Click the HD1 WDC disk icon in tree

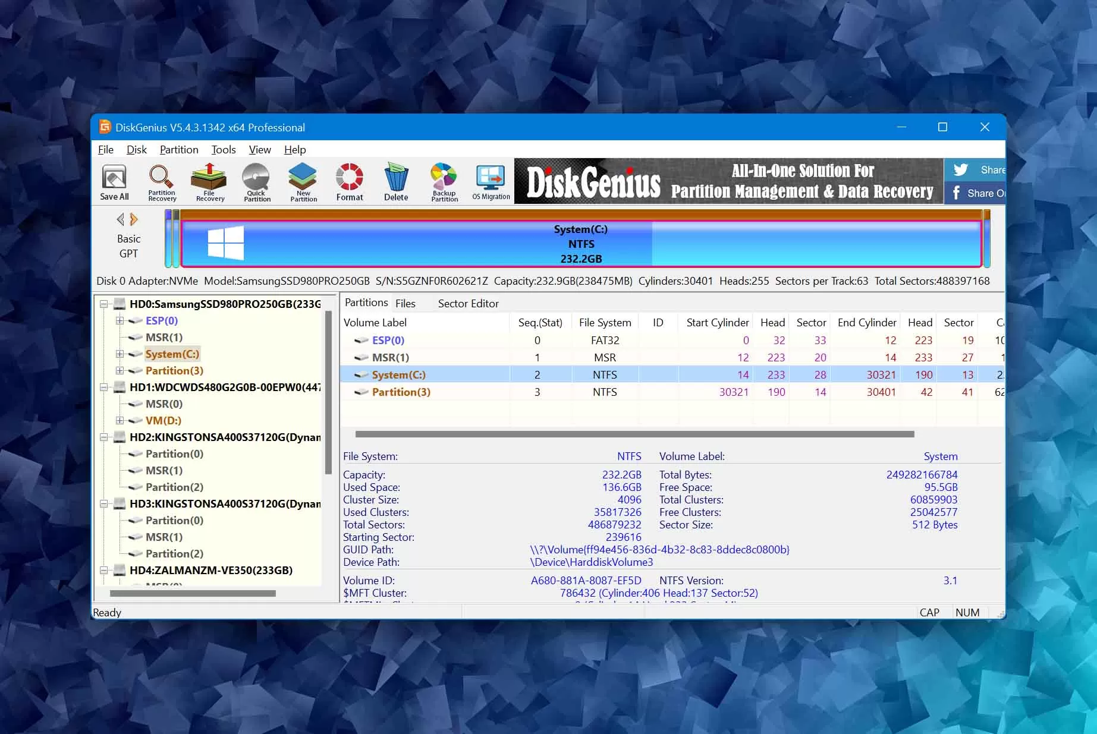click(x=120, y=388)
